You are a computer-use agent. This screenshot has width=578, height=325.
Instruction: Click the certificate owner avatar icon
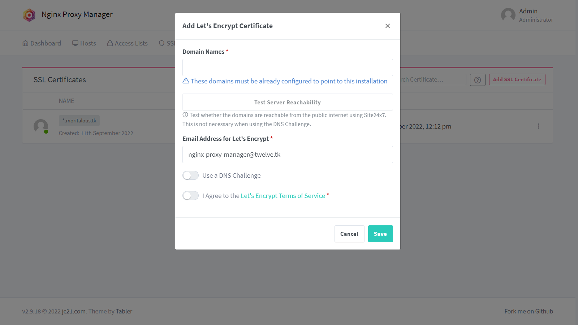pyautogui.click(x=41, y=126)
